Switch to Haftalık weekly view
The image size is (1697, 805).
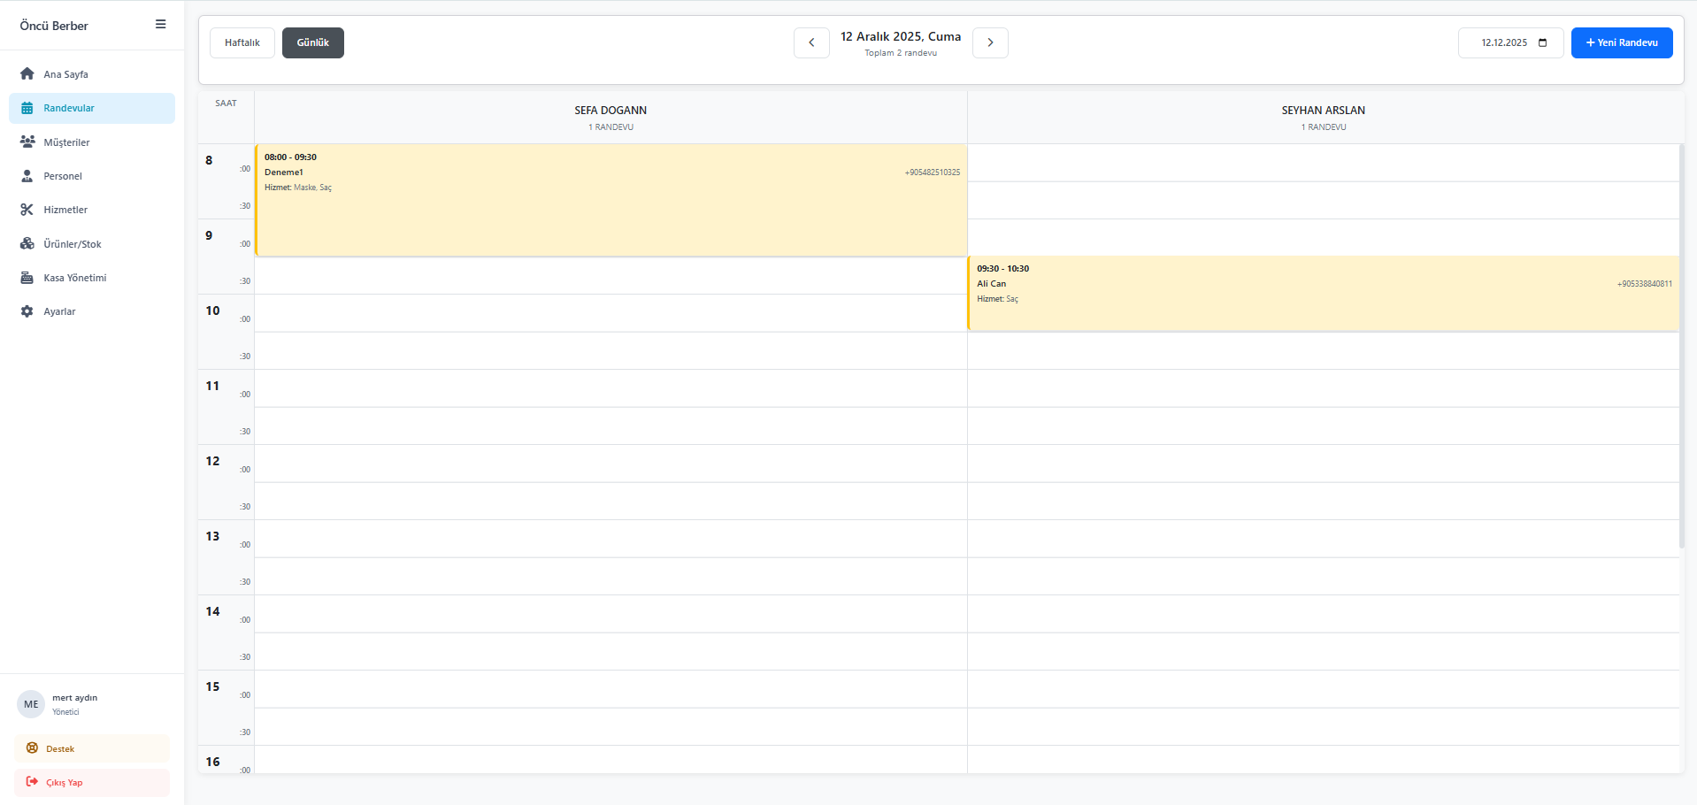coord(242,42)
